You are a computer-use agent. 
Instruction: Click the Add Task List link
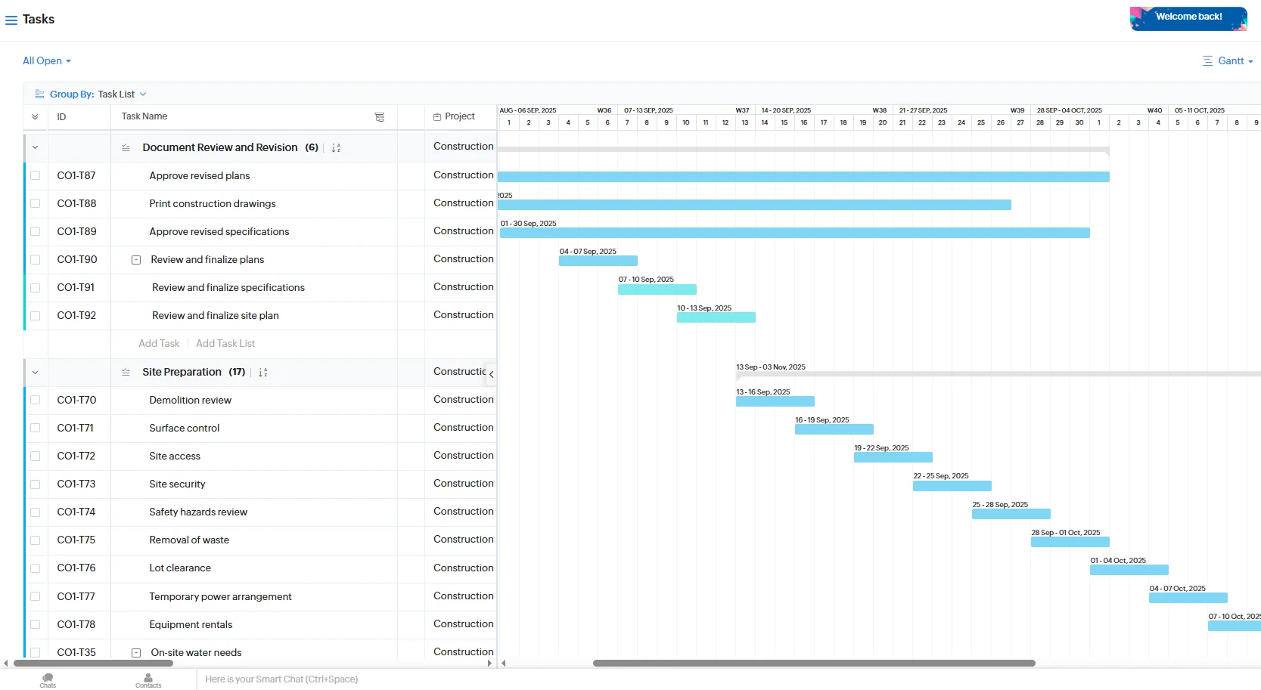[225, 343]
